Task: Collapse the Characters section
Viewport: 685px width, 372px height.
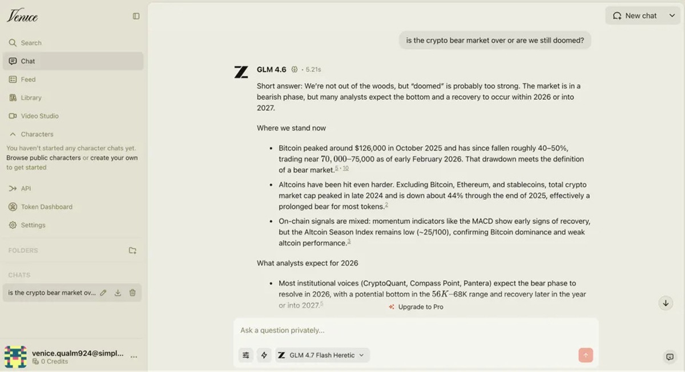Action: (x=13, y=134)
